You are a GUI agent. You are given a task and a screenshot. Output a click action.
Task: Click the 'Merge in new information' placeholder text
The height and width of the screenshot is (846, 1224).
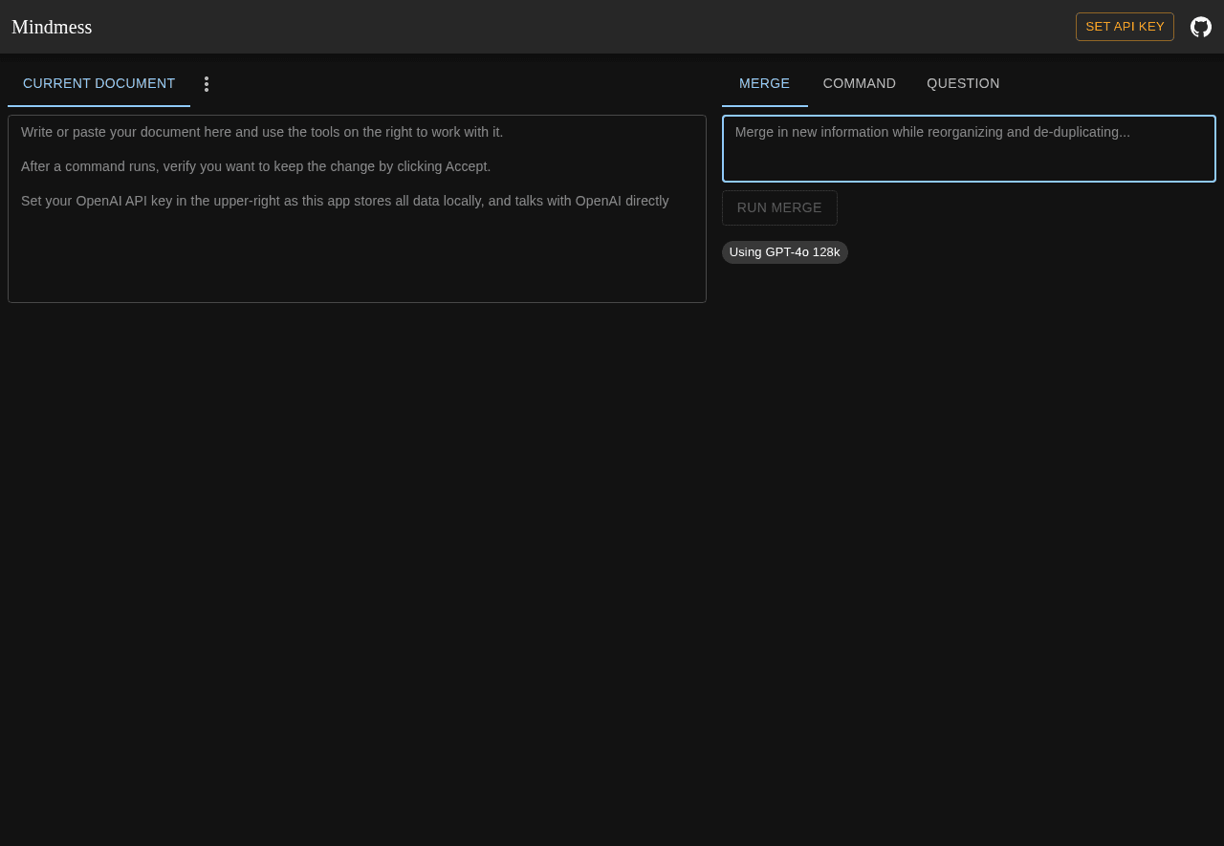click(931, 132)
